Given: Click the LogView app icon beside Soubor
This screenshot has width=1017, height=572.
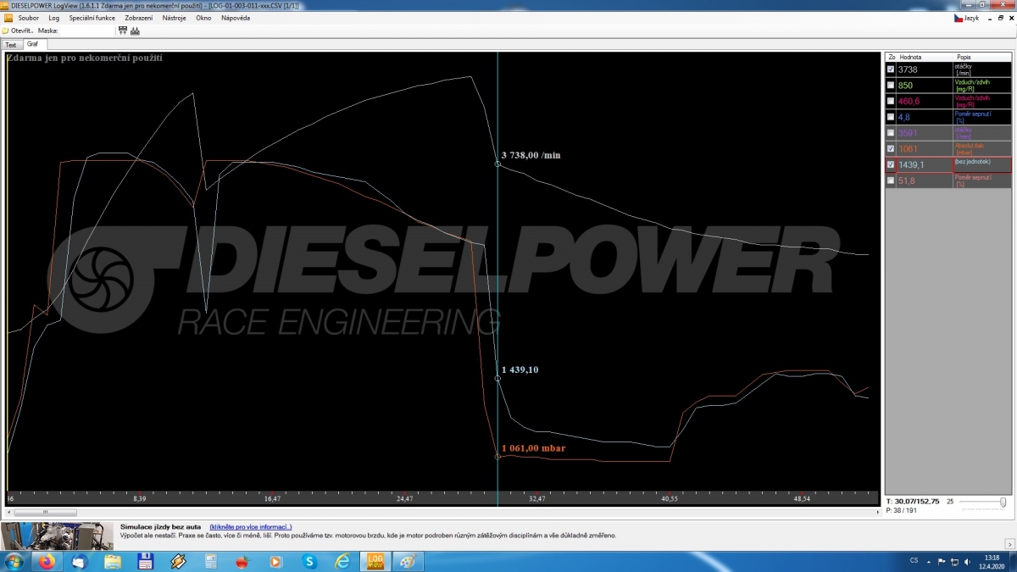Looking at the screenshot, I should (8, 18).
